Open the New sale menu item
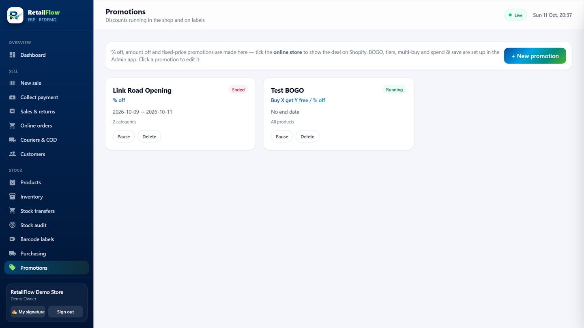Screen dimensions: 584x328 [x=47, y=83]
